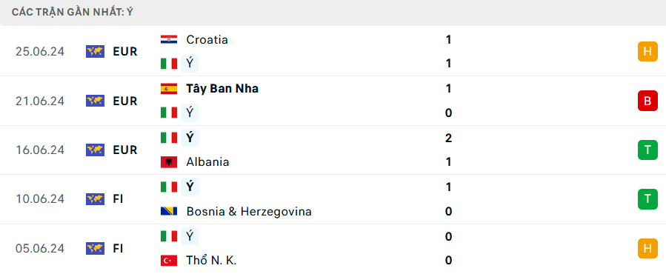The image size is (666, 274).
Task: Open the 16.06.24 match row date
Action: coord(40,150)
